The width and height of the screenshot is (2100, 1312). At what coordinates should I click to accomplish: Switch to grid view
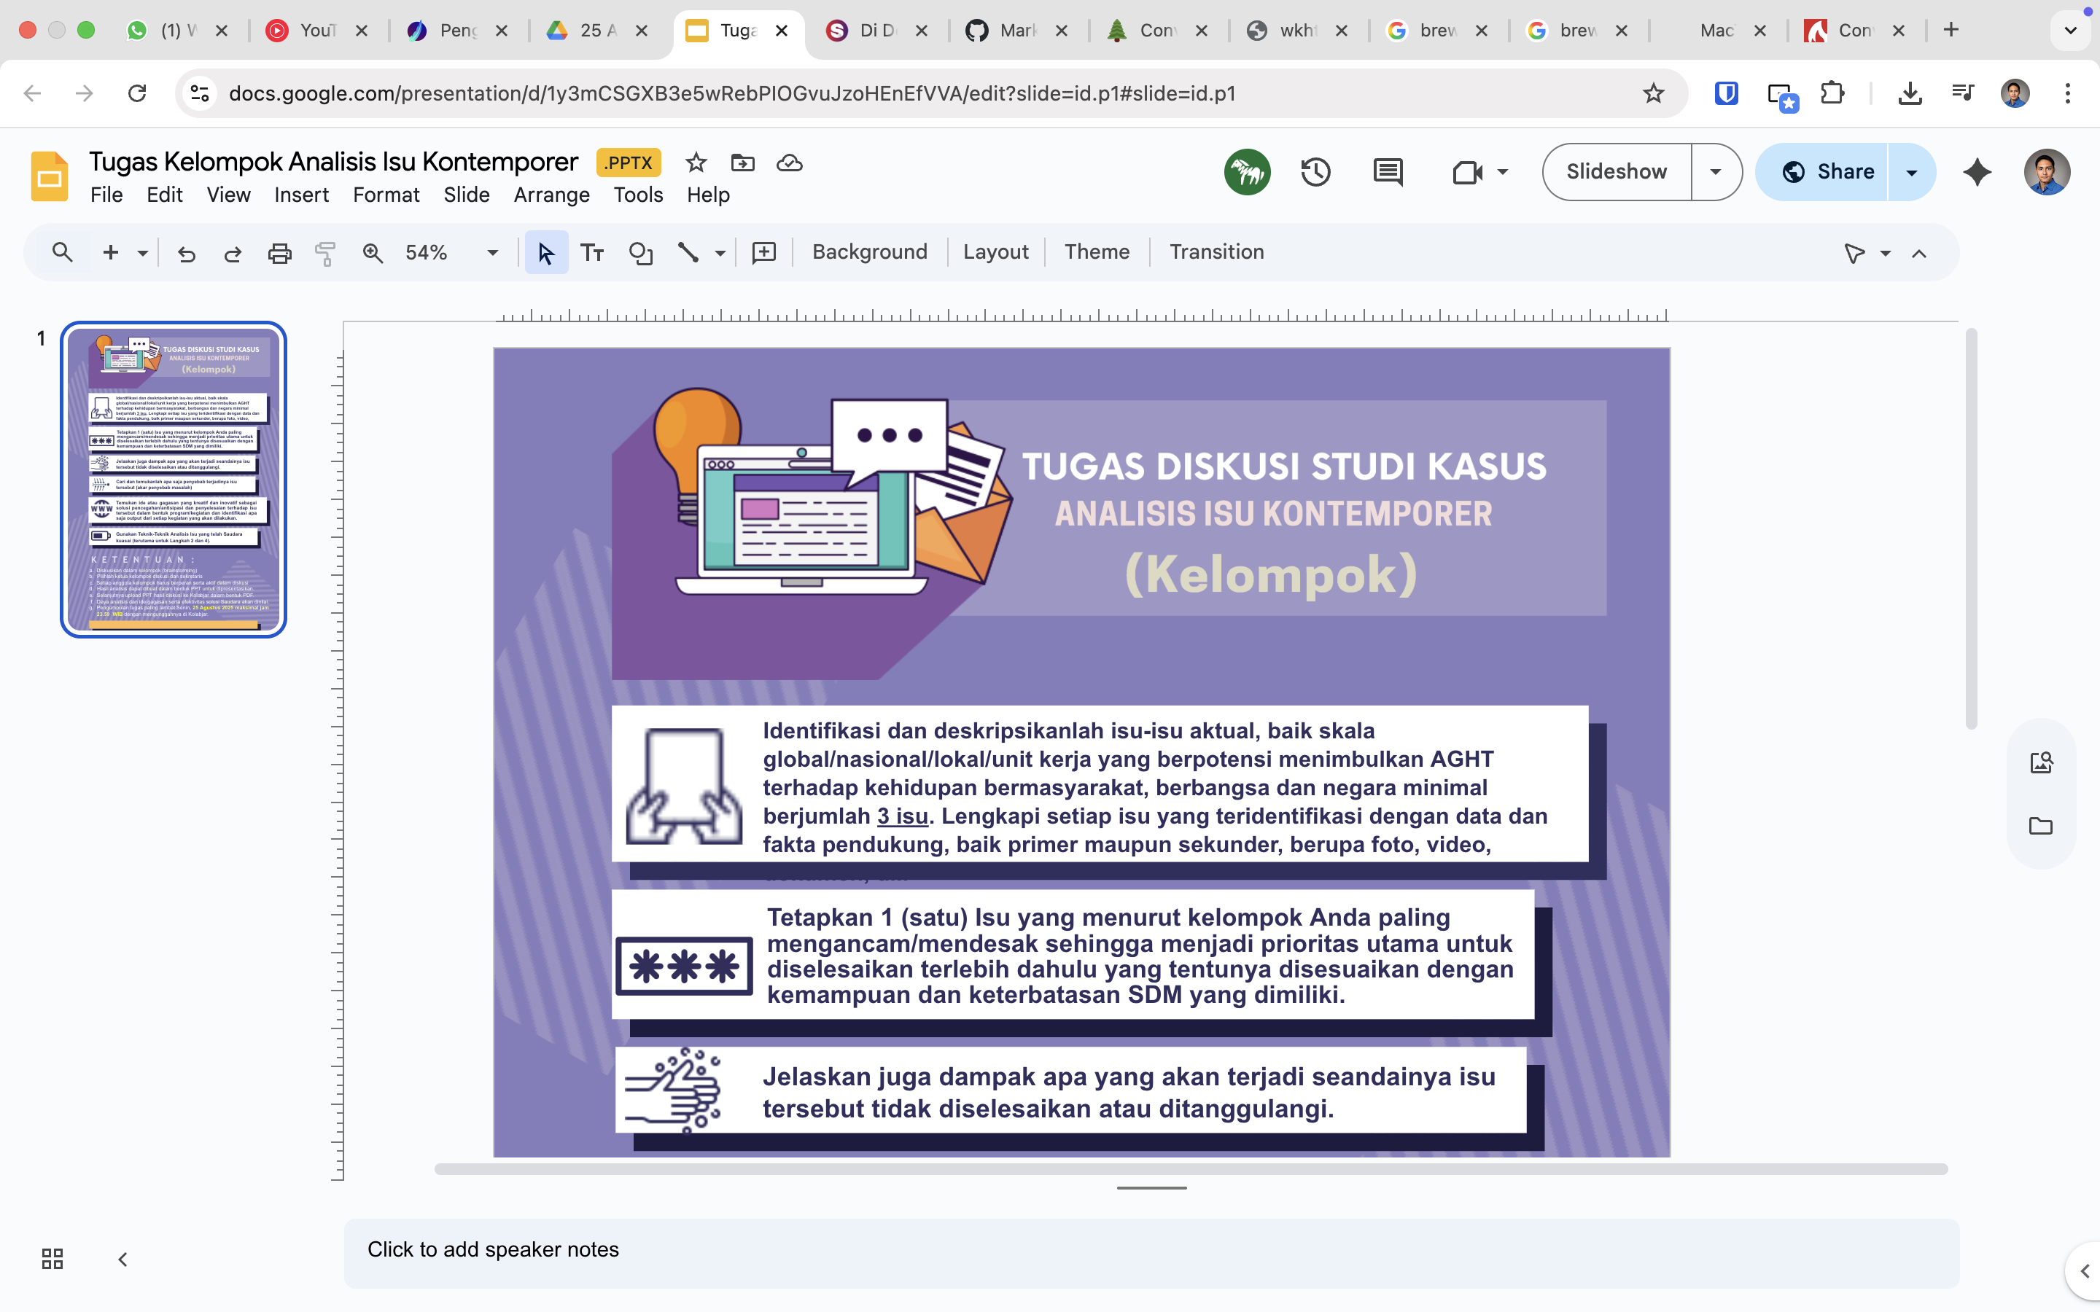52,1258
